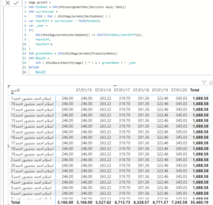Click the 07/01/15 column header
Viewport: 213px width, 205px height.
84,90
